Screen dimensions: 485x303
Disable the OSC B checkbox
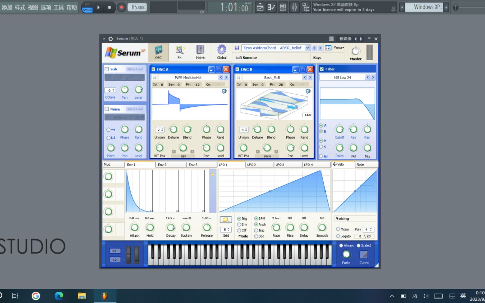point(237,69)
